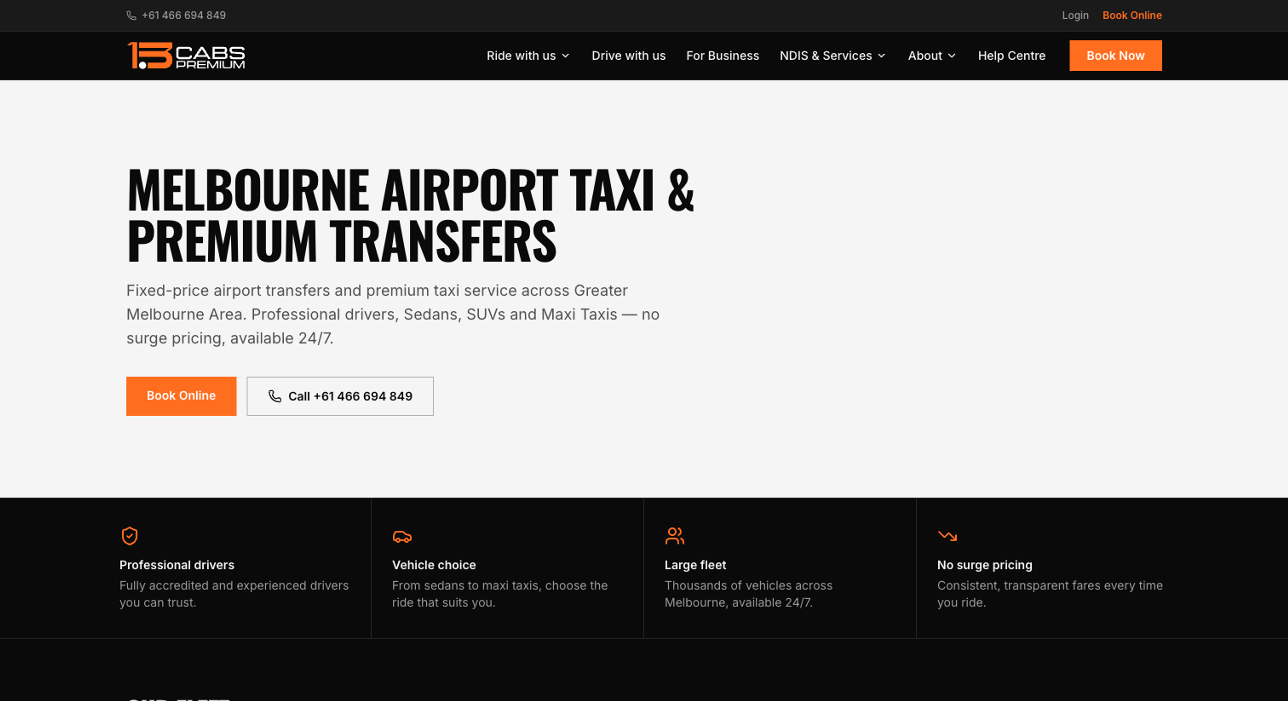
Task: Click the 'Fixed-price airport transfers' paragraph
Action: [393, 314]
